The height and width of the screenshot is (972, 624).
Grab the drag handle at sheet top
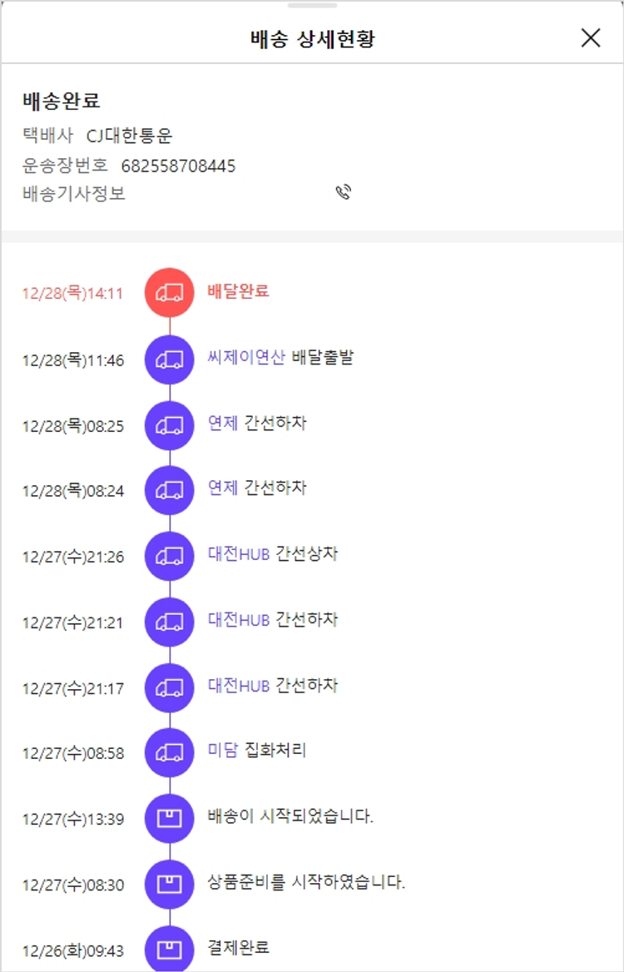(312, 6)
